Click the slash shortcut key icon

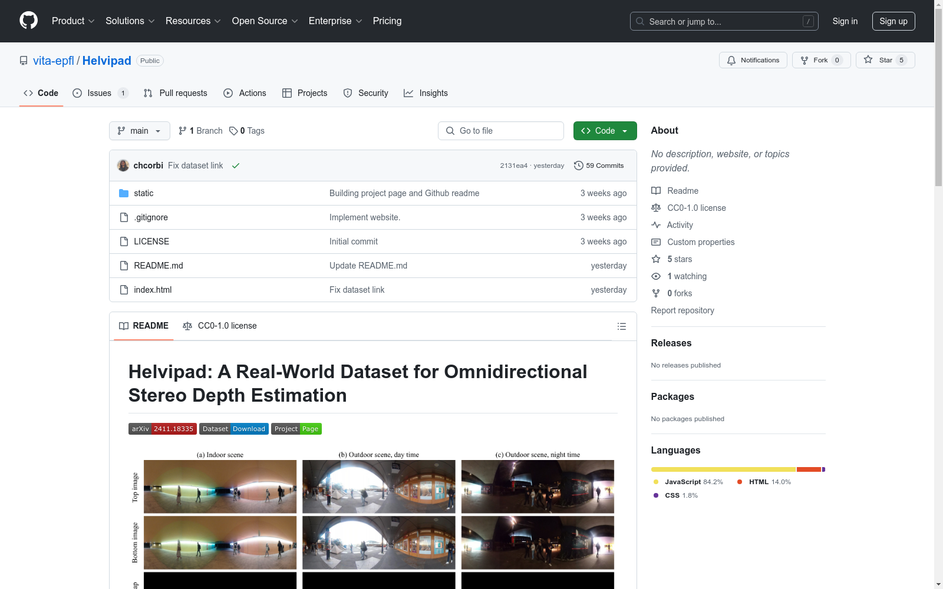point(808,21)
